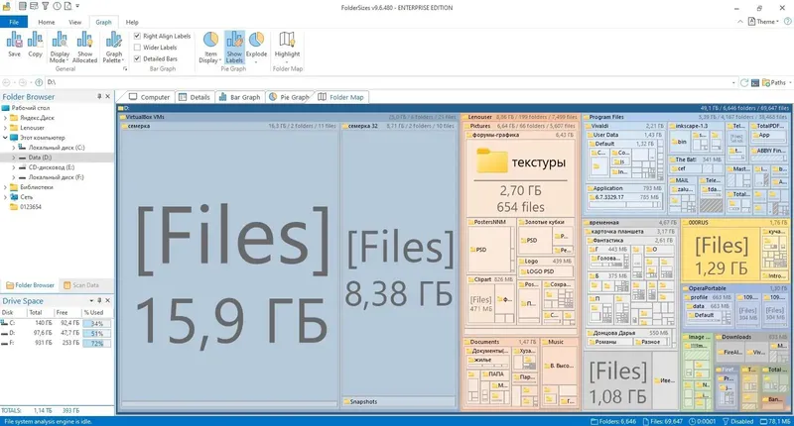The width and height of the screenshot is (794, 426).
Task: Open Display Mode dropdown
Action: 60,47
